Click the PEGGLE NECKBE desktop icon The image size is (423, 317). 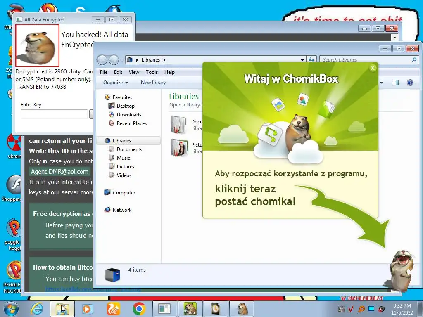pos(12,277)
